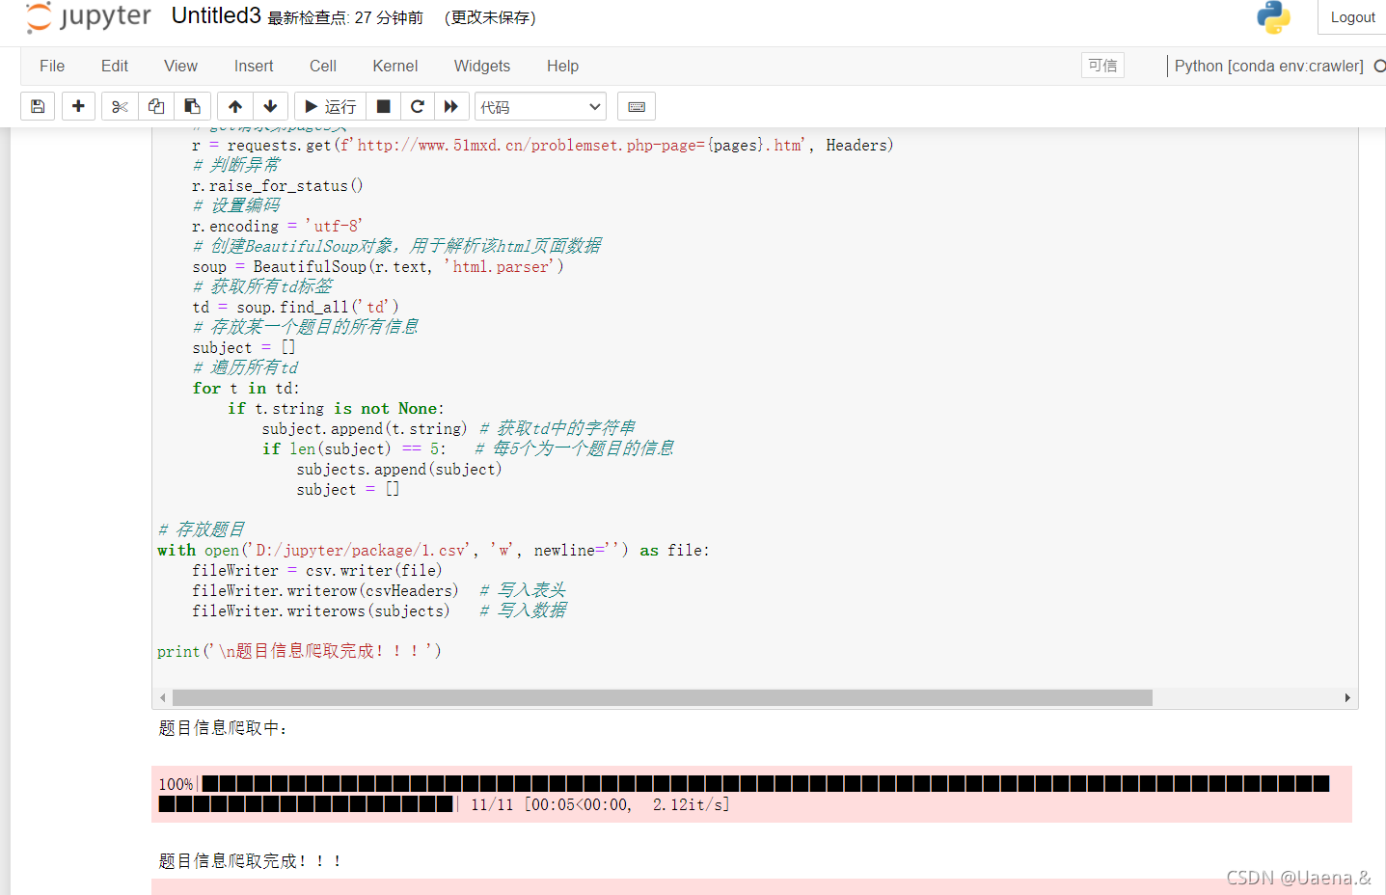
Task: Click the kernel idle indicator circle
Action: point(1380,66)
